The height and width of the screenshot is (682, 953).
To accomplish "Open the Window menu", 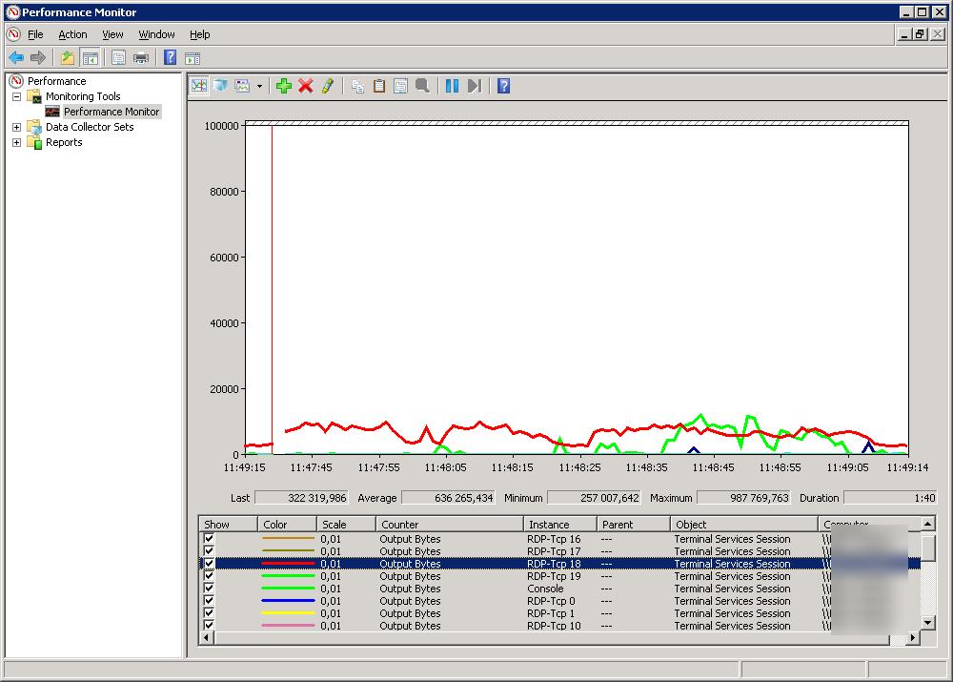I will pyautogui.click(x=156, y=34).
